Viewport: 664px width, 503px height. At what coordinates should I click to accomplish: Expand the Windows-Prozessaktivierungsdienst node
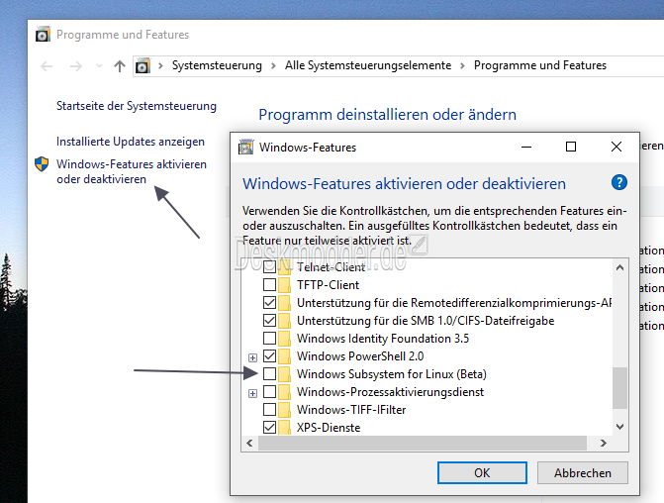pyautogui.click(x=252, y=394)
